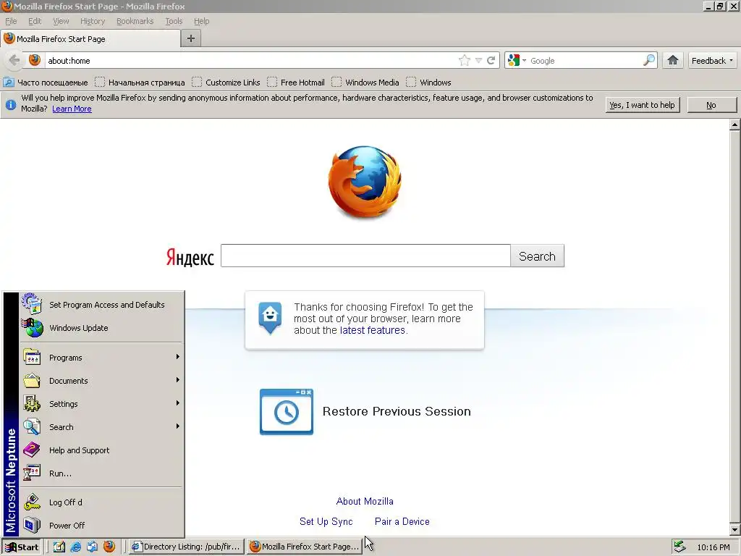The width and height of the screenshot is (741, 556).
Task: Click into the Yandex search input field
Action: click(365, 256)
